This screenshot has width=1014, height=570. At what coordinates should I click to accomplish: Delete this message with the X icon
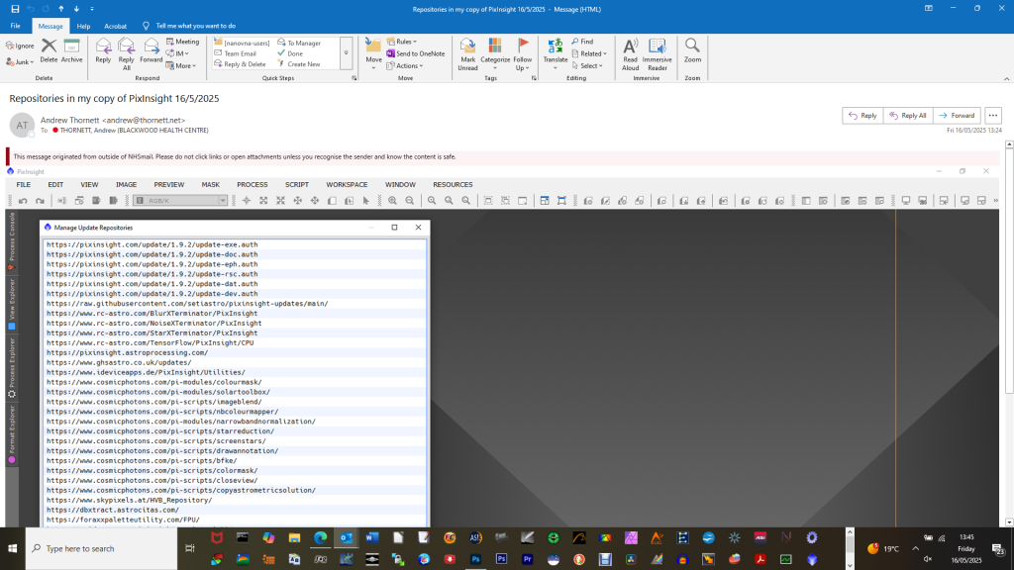[49, 50]
